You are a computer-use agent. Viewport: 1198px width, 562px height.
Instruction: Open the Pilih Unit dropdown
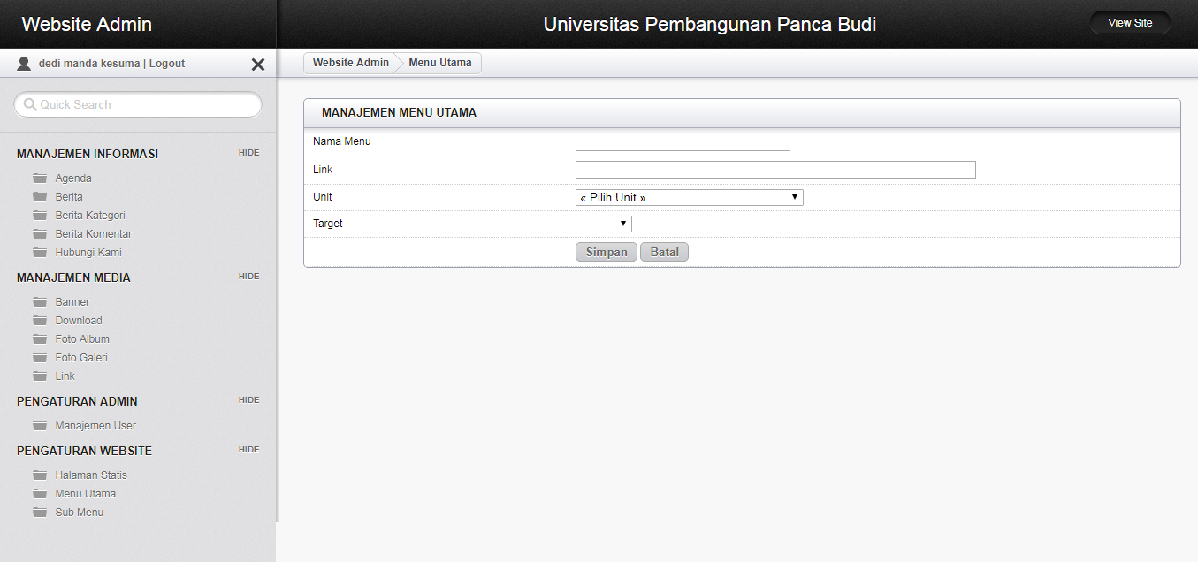[689, 198]
